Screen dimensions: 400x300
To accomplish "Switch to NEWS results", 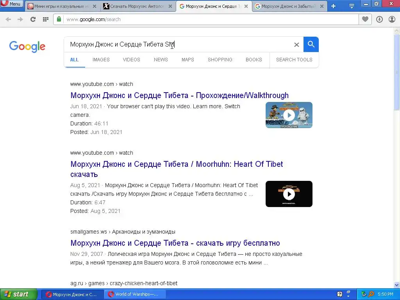I will [161, 60].
